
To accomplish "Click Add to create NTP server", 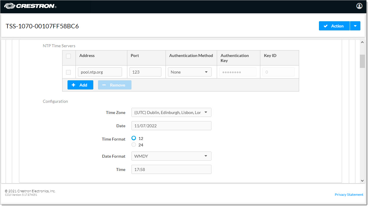I will tap(80, 85).
